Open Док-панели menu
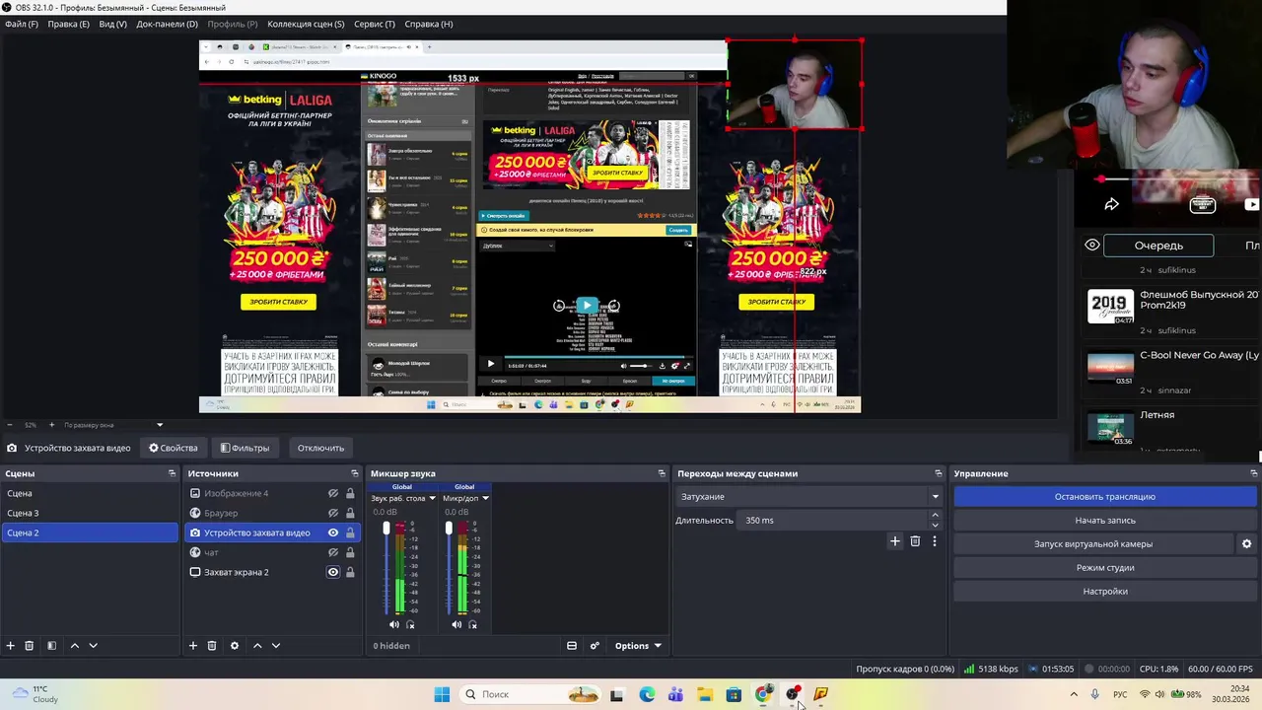 click(x=167, y=24)
